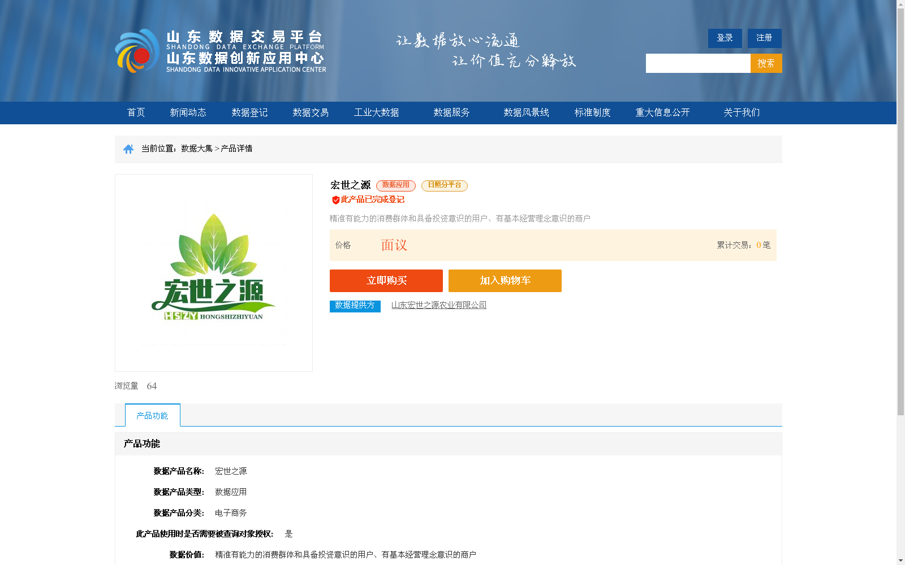Click the 此产品已完成登记 notice text
Viewport: 905px width, 565px height.
(x=372, y=200)
